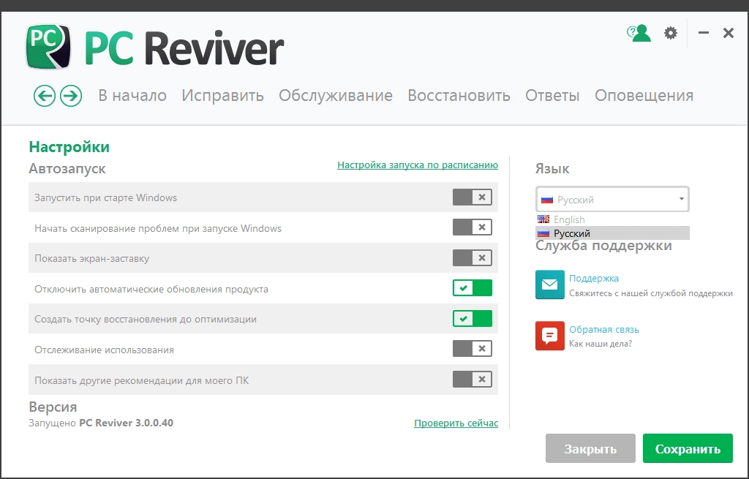Image resolution: width=749 pixels, height=479 pixels.
Task: Close the PC Reviver window
Action: point(728,33)
